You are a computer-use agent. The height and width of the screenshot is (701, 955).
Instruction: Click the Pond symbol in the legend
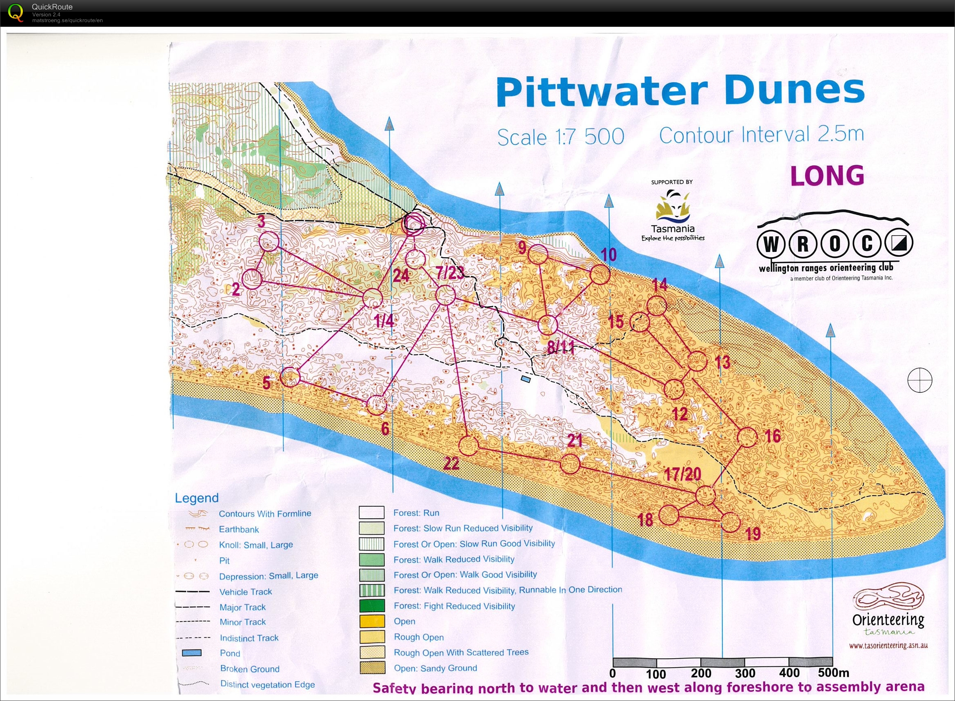pyautogui.click(x=191, y=653)
